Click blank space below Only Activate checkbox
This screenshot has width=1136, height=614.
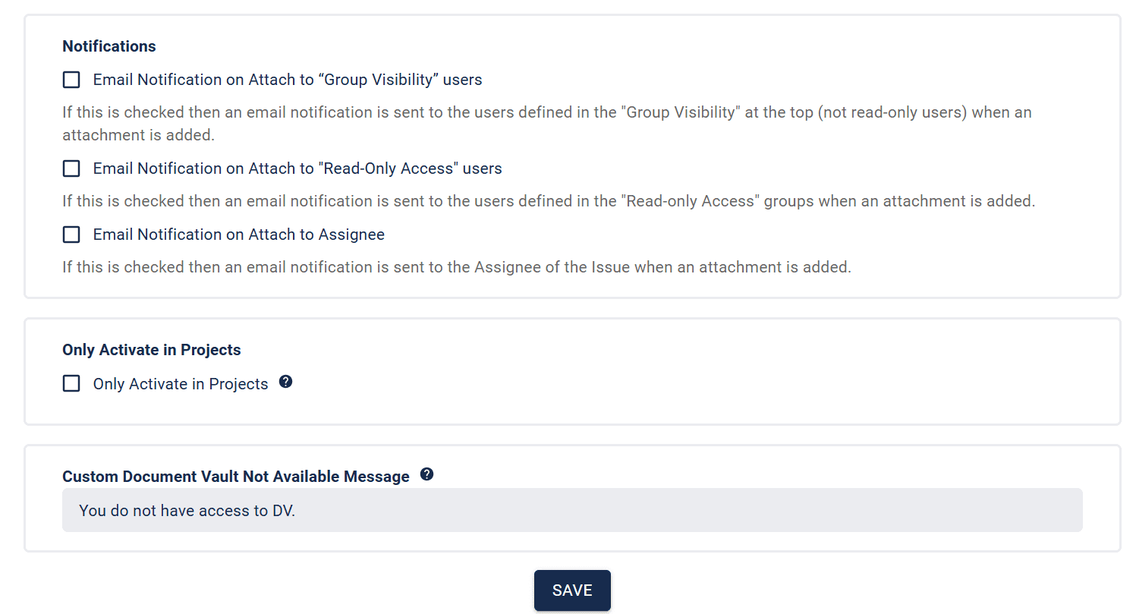point(572,408)
